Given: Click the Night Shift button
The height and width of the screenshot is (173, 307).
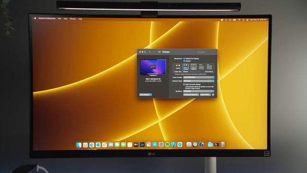Looking at the screenshot, I should tap(205, 95).
